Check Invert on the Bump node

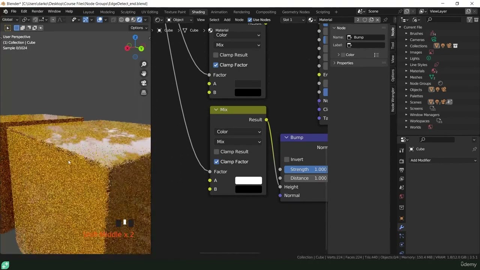point(287,159)
